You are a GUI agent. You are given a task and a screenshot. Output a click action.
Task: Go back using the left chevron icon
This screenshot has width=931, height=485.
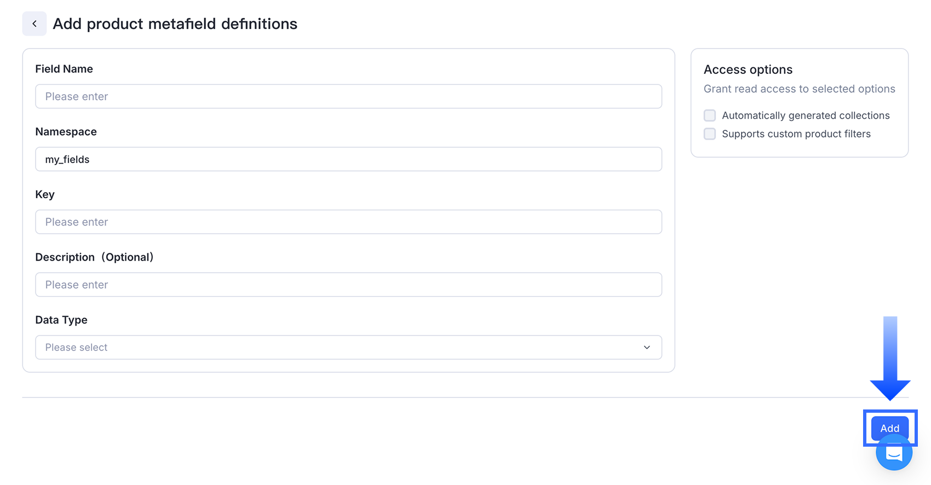(35, 24)
